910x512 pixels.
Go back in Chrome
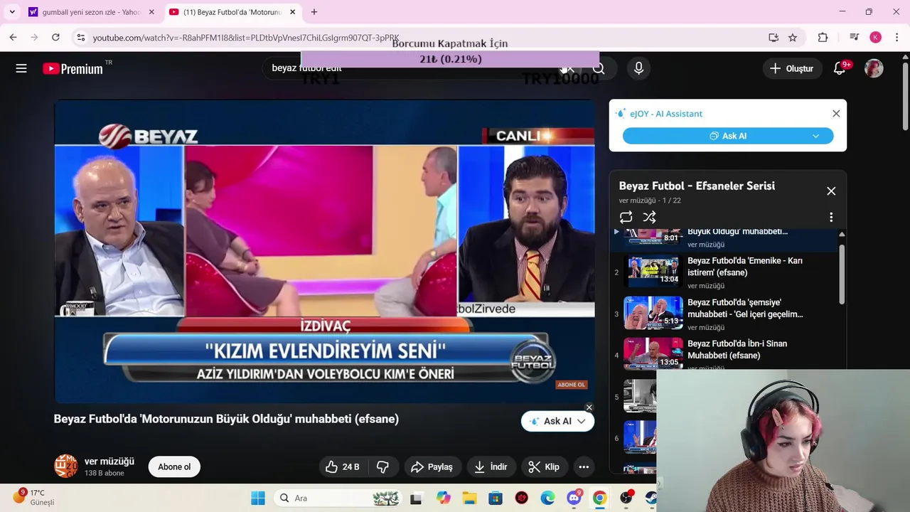(13, 37)
